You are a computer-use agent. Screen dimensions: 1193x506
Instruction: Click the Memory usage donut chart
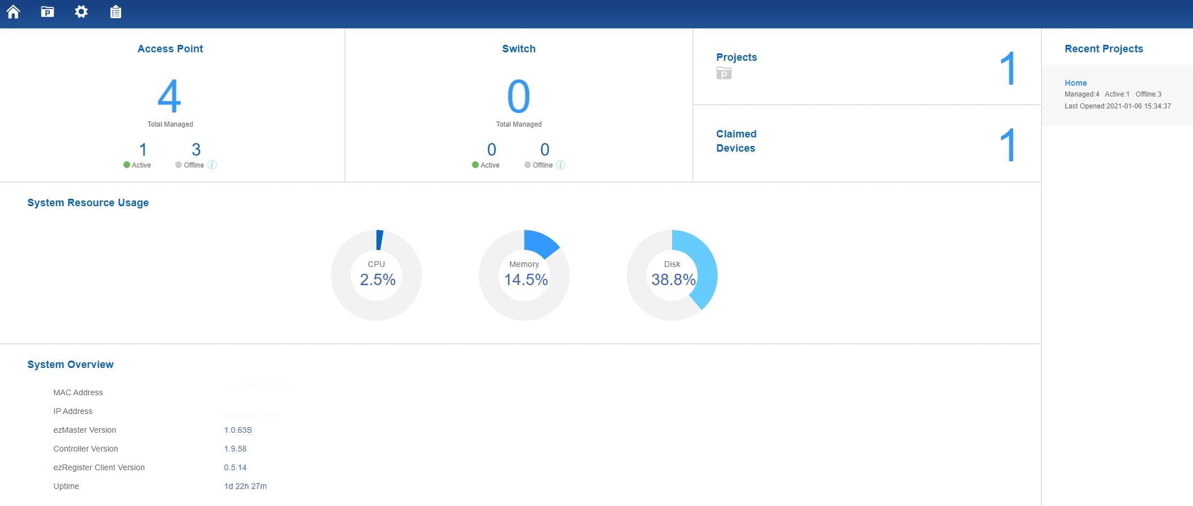pos(524,275)
